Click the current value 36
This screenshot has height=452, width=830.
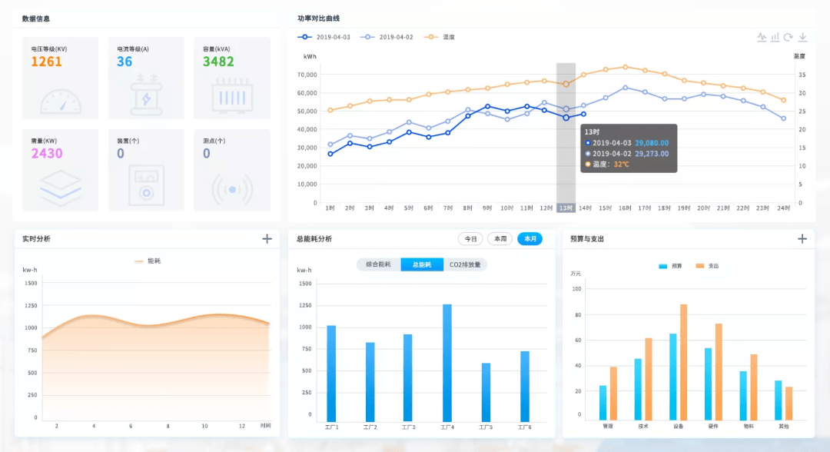124,61
